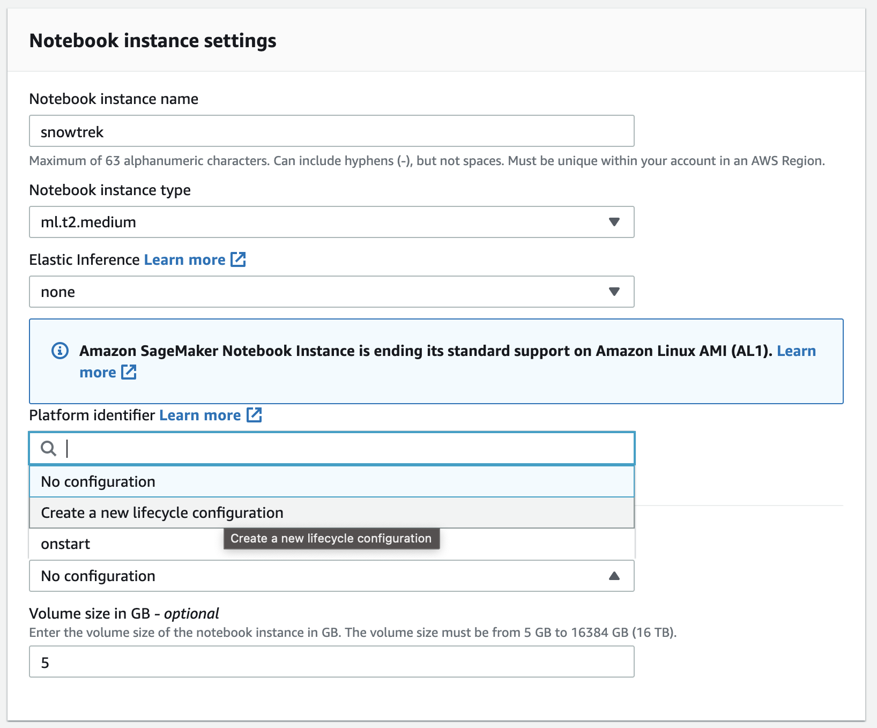This screenshot has height=728, width=877.
Task: Click the down arrow in 'none' dropdown
Action: (x=614, y=292)
